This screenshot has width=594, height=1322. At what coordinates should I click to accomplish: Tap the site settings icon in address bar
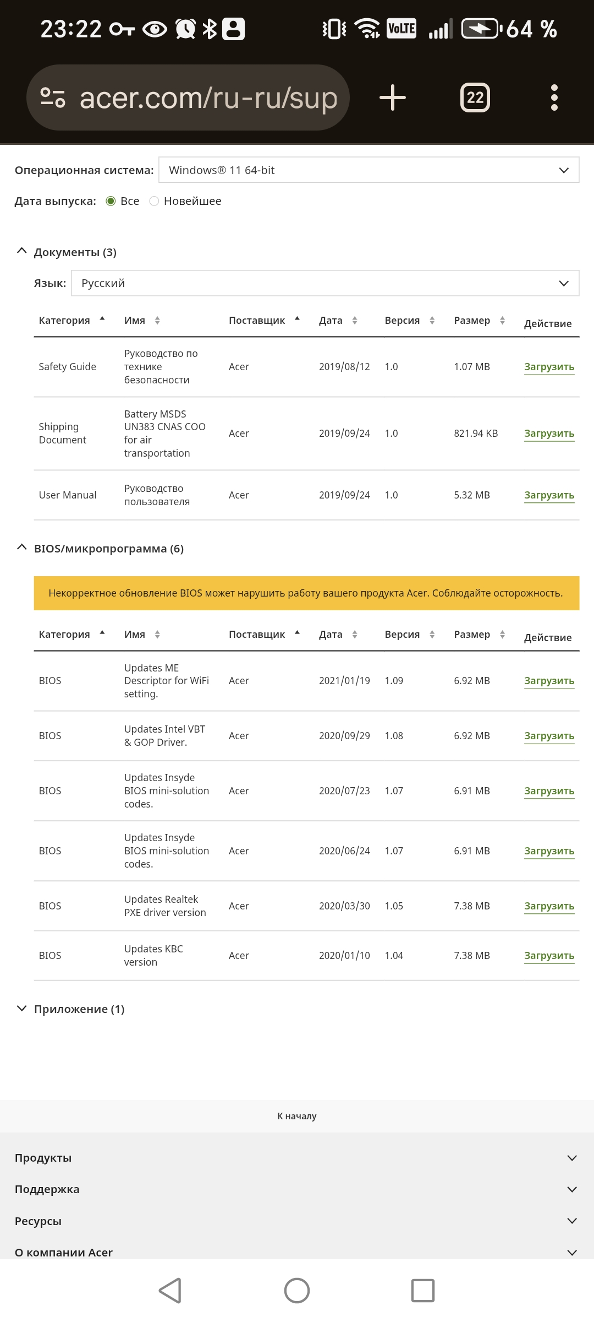(x=53, y=98)
